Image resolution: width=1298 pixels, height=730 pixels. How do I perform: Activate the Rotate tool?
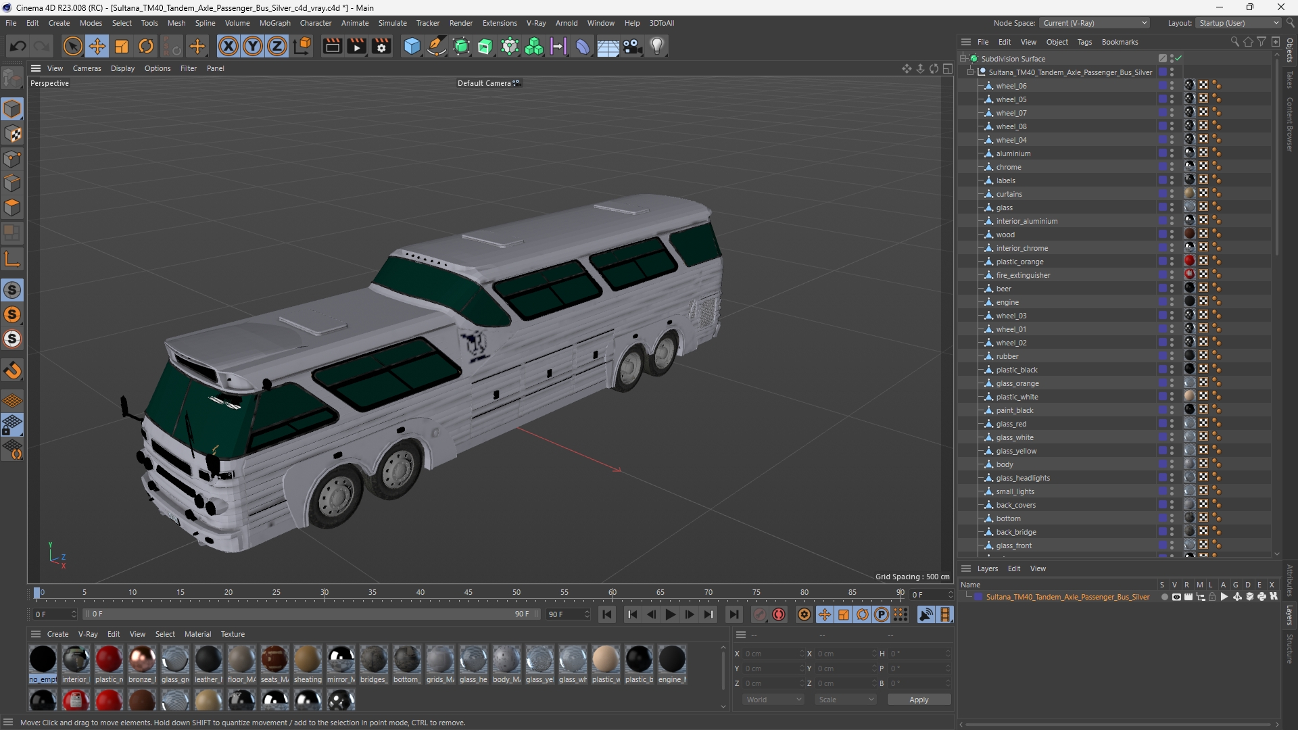tap(146, 46)
